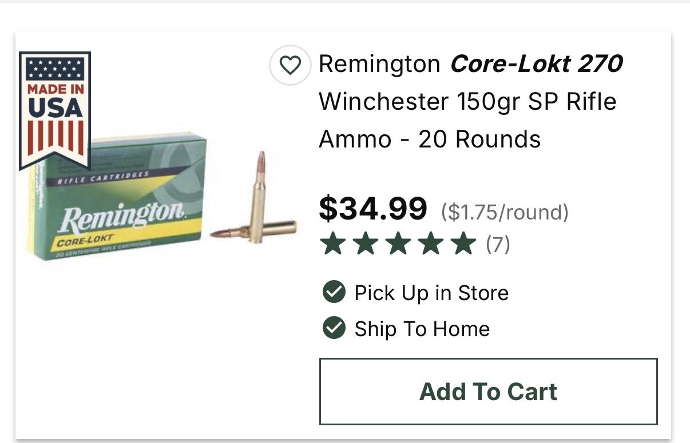Add the Remington ammo to cart
This screenshot has width=690, height=443.
pos(489,392)
